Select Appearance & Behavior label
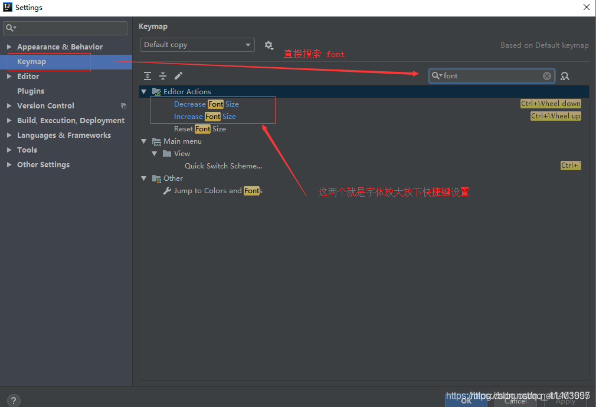Viewport: 596px width, 407px height. point(60,47)
